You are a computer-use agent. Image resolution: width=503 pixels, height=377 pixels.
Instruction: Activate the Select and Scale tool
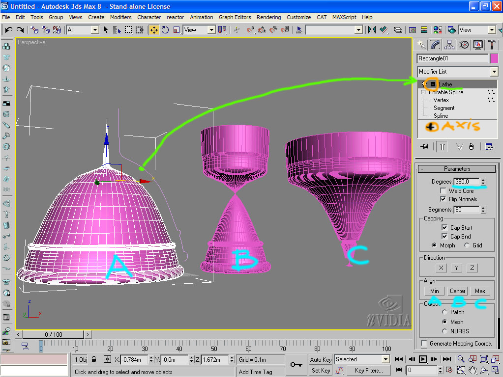pos(176,30)
